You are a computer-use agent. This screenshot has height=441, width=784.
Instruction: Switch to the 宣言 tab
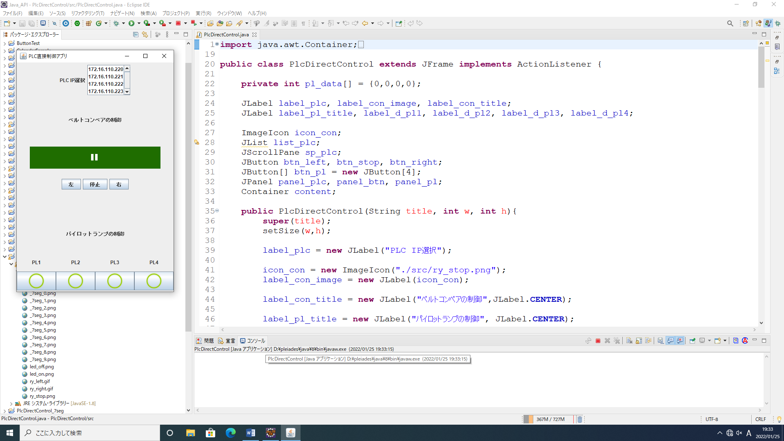point(227,341)
